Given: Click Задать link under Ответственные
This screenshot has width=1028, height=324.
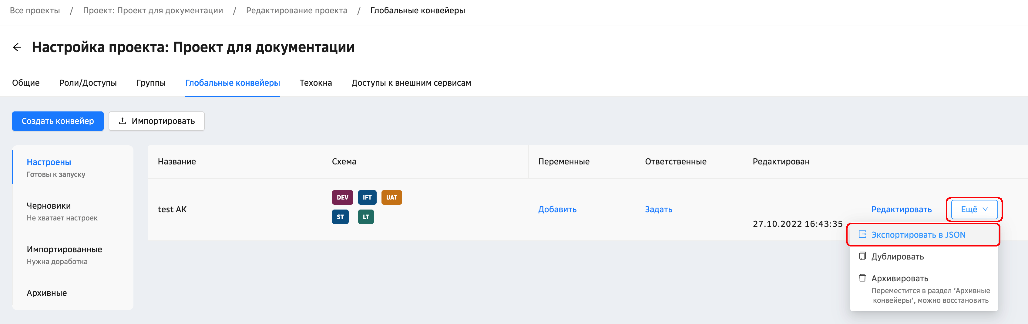Looking at the screenshot, I should [x=658, y=210].
